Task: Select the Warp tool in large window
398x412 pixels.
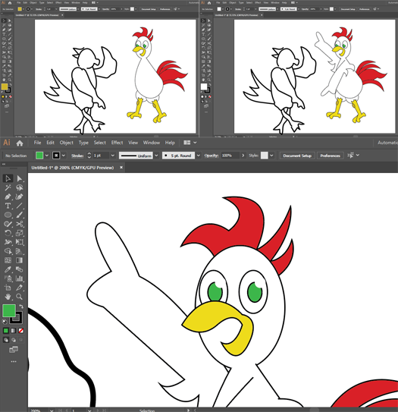Action: (8, 242)
